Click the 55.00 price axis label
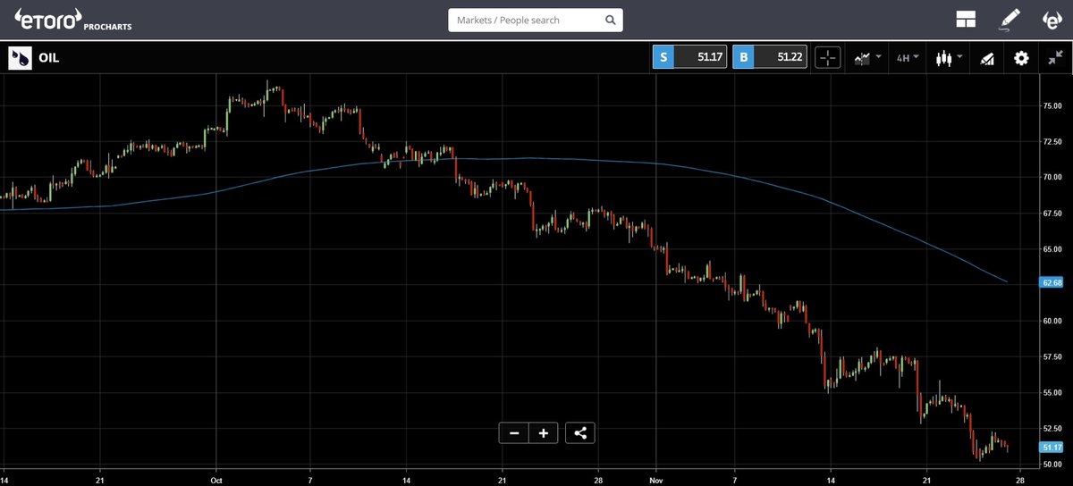The height and width of the screenshot is (486, 1073). tap(1052, 392)
